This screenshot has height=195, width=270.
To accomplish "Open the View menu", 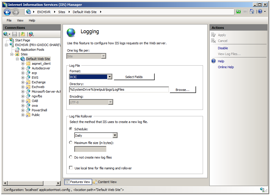I will (x=20, y=20).
